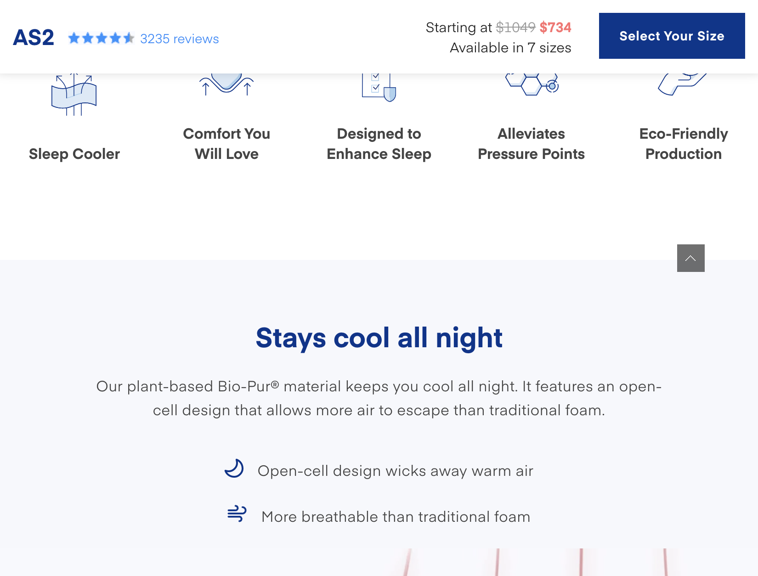This screenshot has height=576, width=758.
Task: Click the $734 sale price
Action: pyautogui.click(x=555, y=27)
